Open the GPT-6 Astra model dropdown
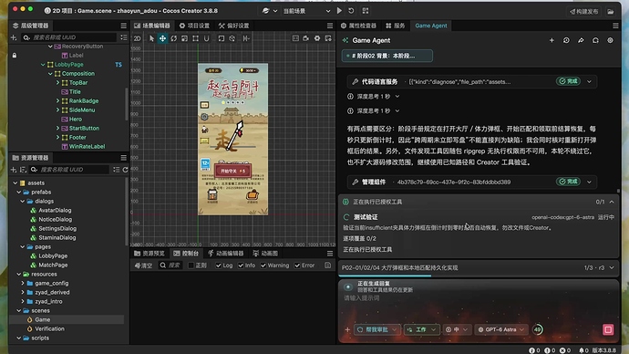 coord(501,330)
